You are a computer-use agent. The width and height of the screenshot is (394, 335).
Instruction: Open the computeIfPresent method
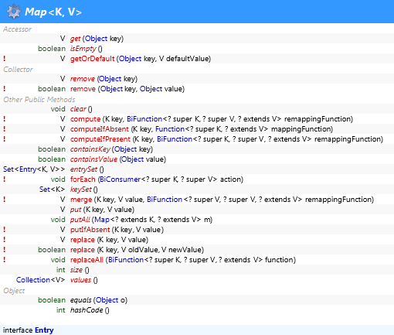tap(100, 139)
